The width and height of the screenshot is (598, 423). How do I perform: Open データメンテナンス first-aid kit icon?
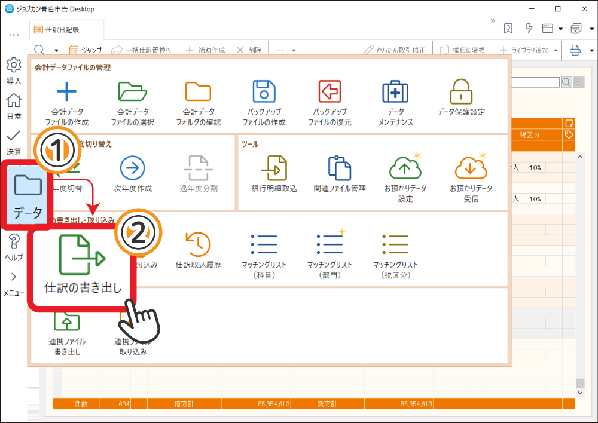point(395,92)
